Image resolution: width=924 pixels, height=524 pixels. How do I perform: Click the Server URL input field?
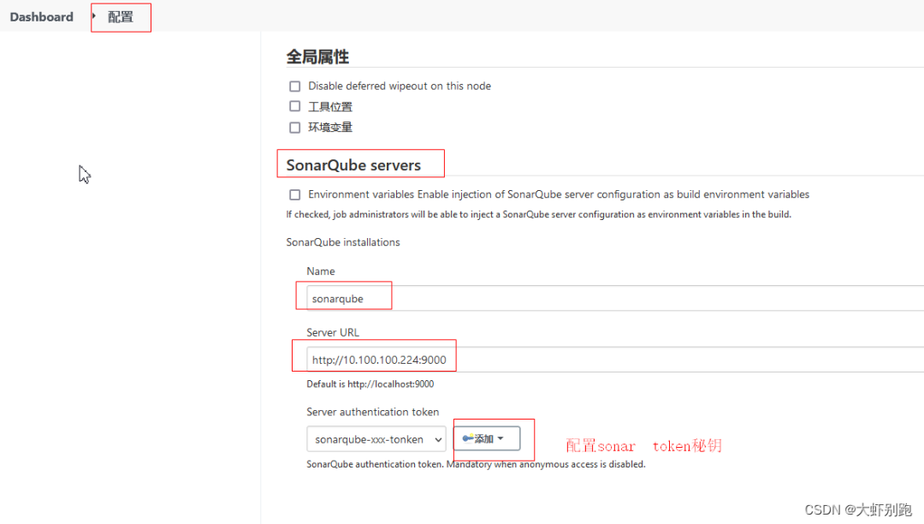coord(599,360)
